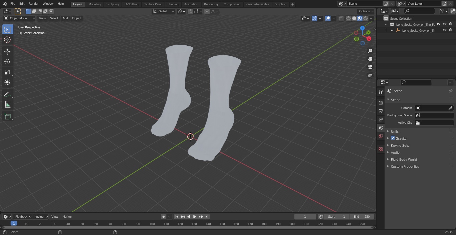Open the View Layer properties tab
The image size is (456, 235).
click(381, 119)
